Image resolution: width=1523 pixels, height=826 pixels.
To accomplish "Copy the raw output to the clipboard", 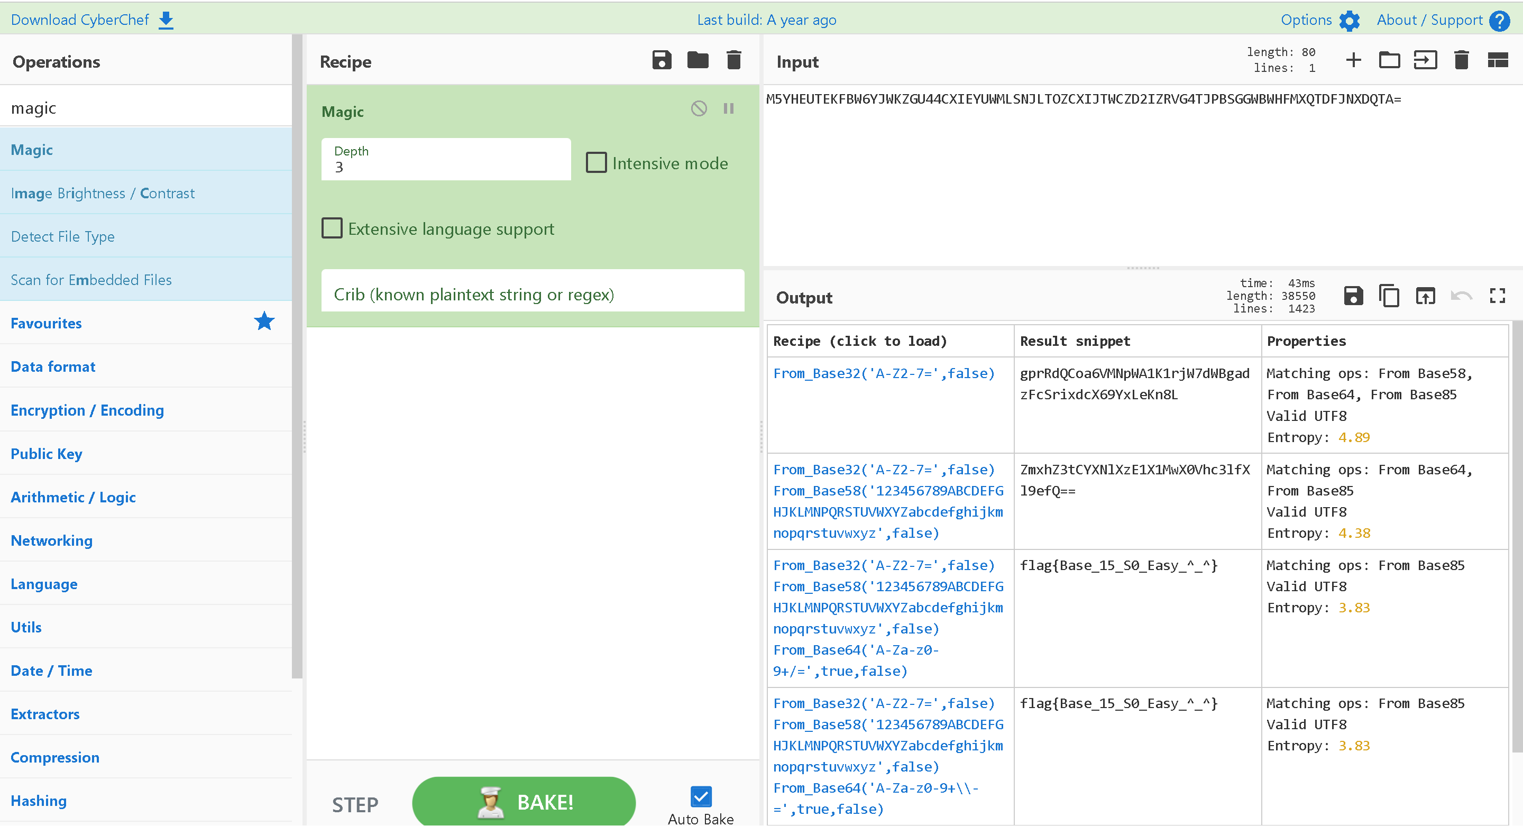I will (x=1389, y=296).
